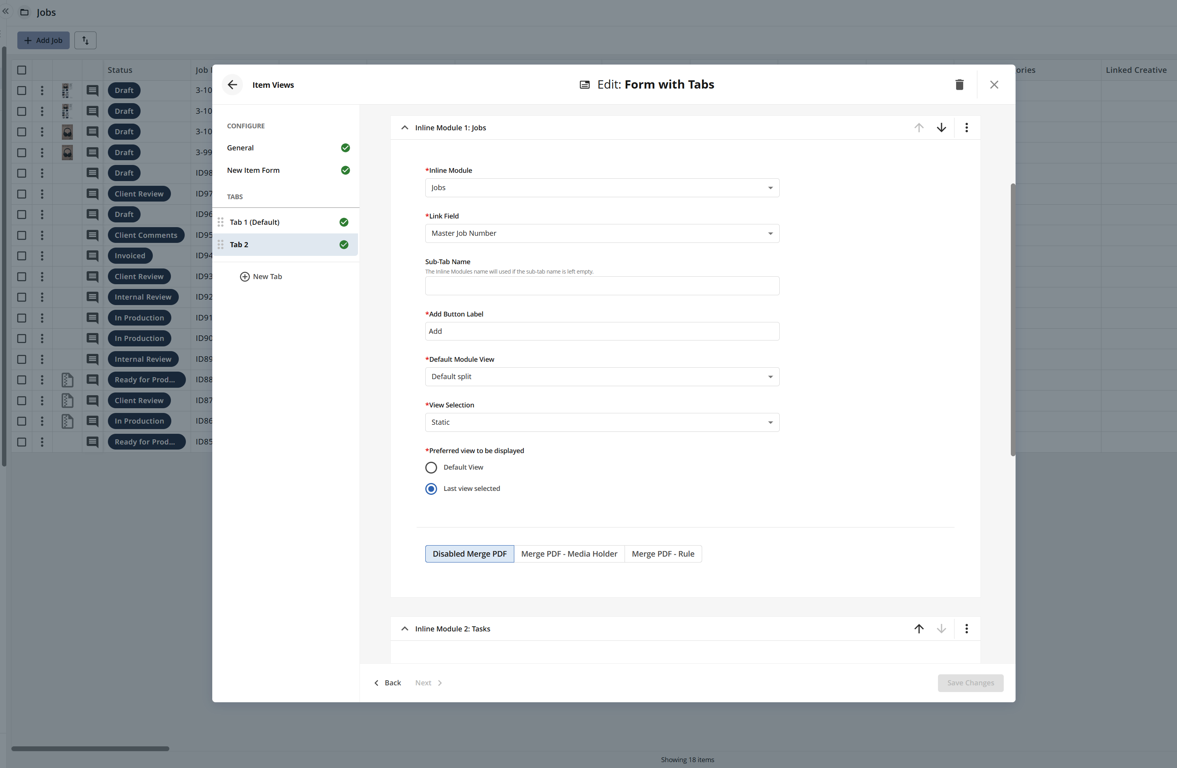
Task: Click the Save Changes button
Action: 970,683
